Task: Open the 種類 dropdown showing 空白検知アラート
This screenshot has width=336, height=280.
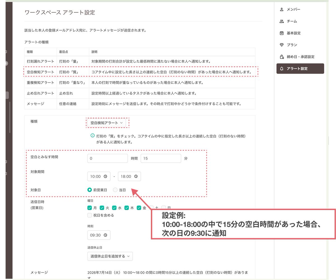Action: pos(107,123)
